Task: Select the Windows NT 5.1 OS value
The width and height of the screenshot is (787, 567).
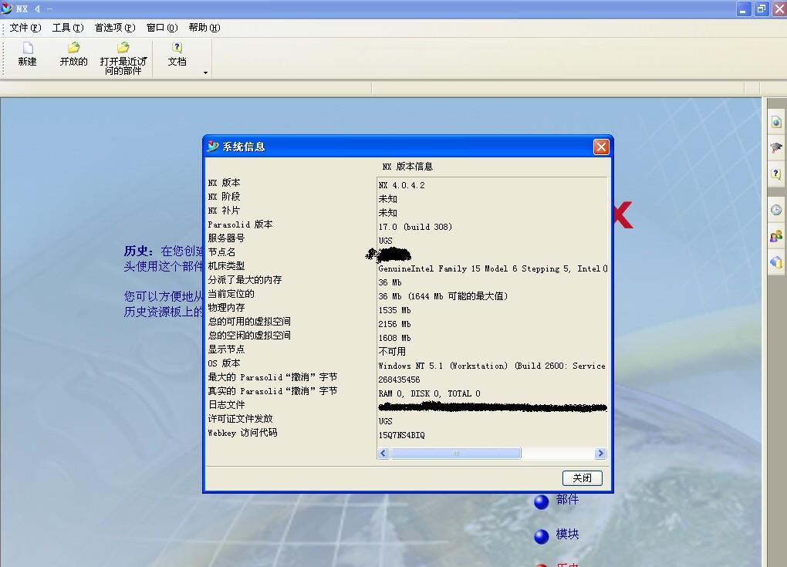Action: [x=492, y=366]
